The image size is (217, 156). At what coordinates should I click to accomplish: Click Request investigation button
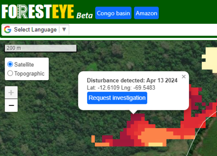pyautogui.click(x=117, y=98)
